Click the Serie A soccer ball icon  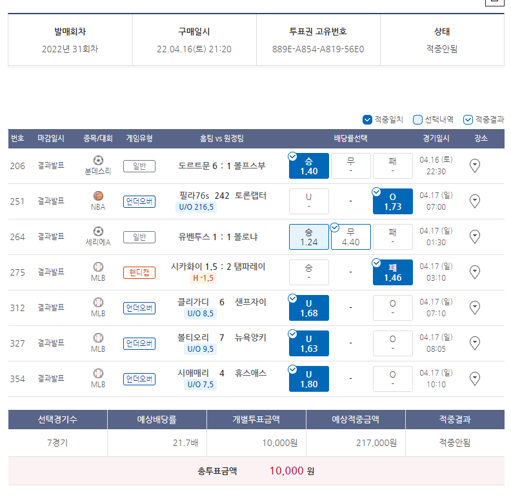coord(98,232)
